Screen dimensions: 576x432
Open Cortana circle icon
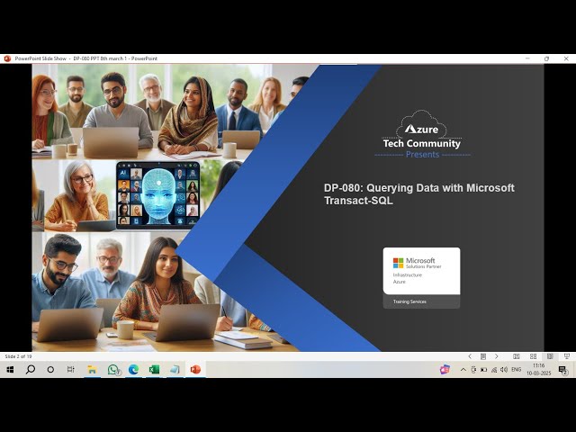50,370
